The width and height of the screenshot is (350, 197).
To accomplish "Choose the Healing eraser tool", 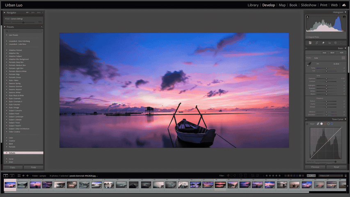I will 323,43.
